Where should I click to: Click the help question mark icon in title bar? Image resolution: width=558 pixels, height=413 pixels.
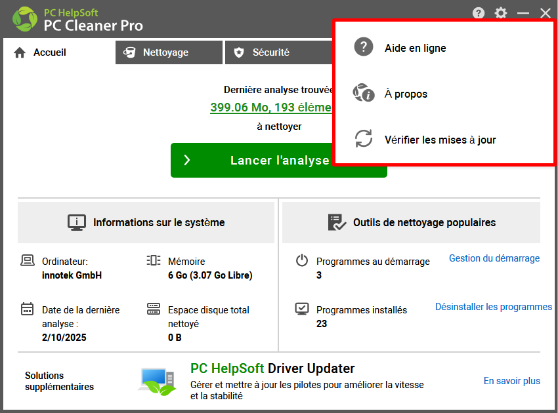(479, 13)
